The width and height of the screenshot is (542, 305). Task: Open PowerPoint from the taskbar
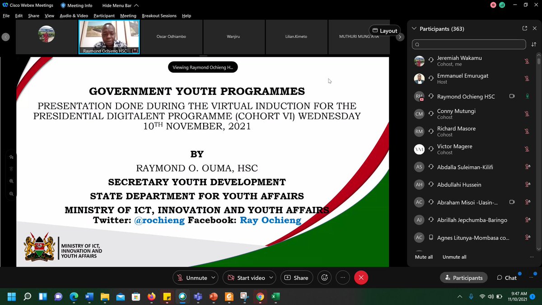coord(213,296)
